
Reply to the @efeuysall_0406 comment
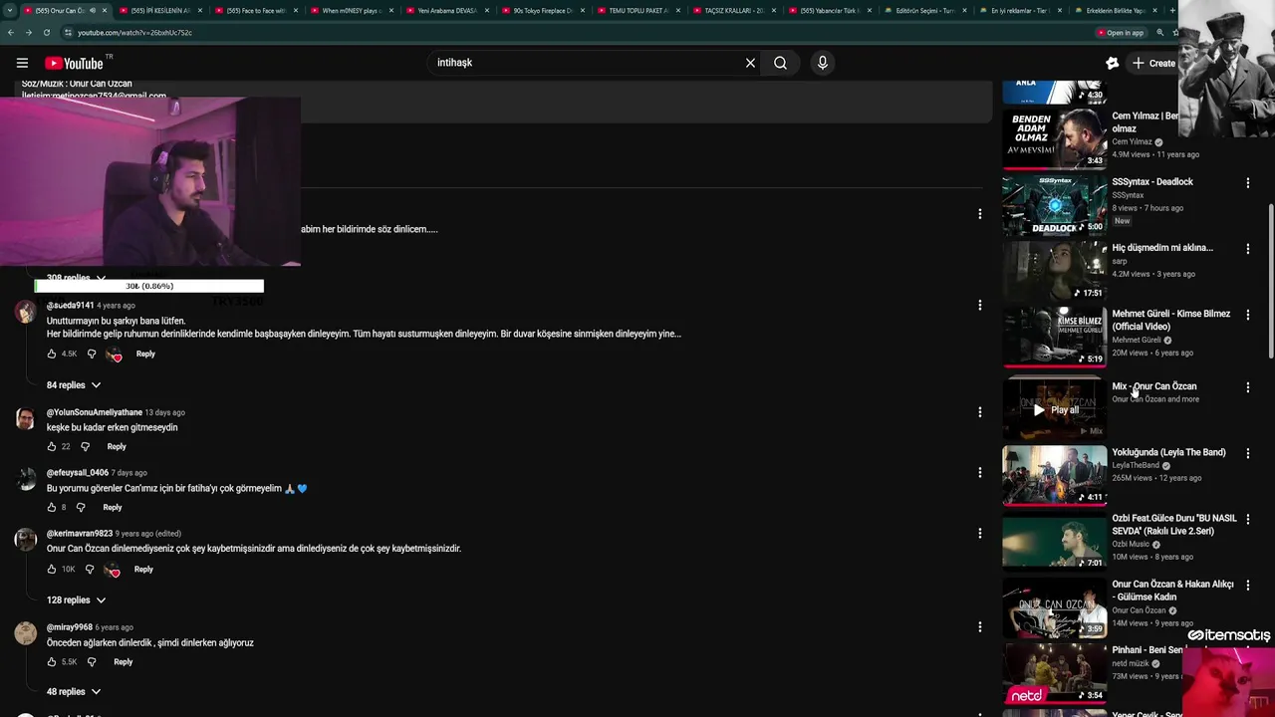(x=113, y=507)
